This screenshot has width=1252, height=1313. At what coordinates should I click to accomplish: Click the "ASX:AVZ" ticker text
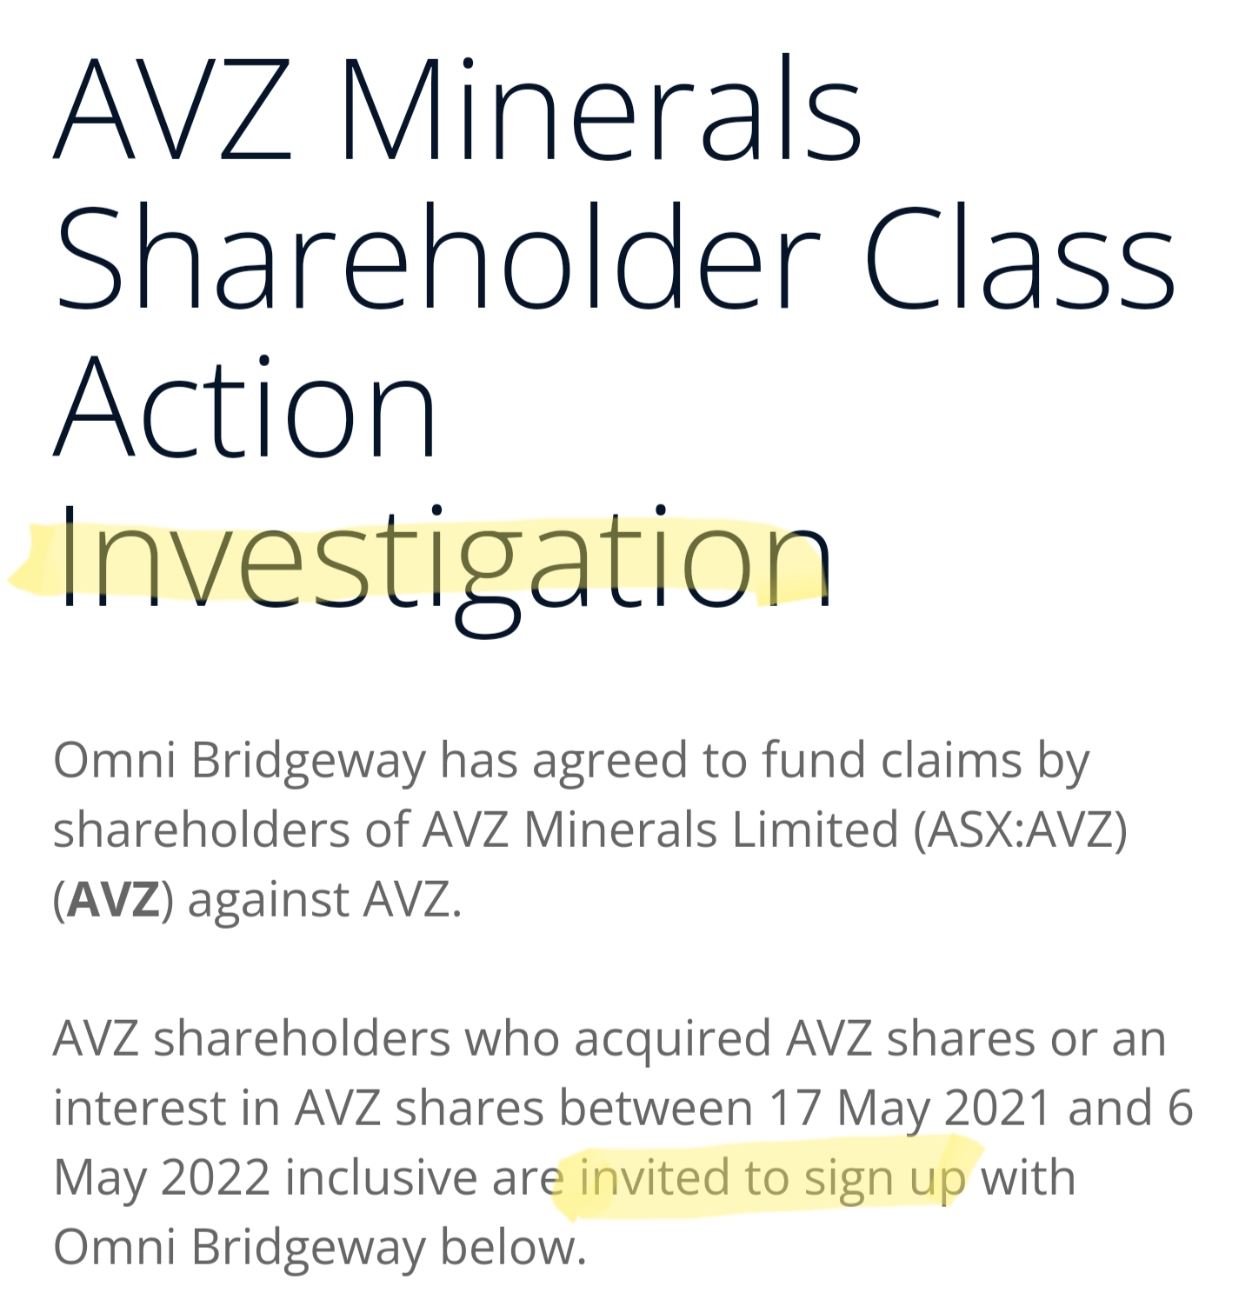(x=1020, y=829)
